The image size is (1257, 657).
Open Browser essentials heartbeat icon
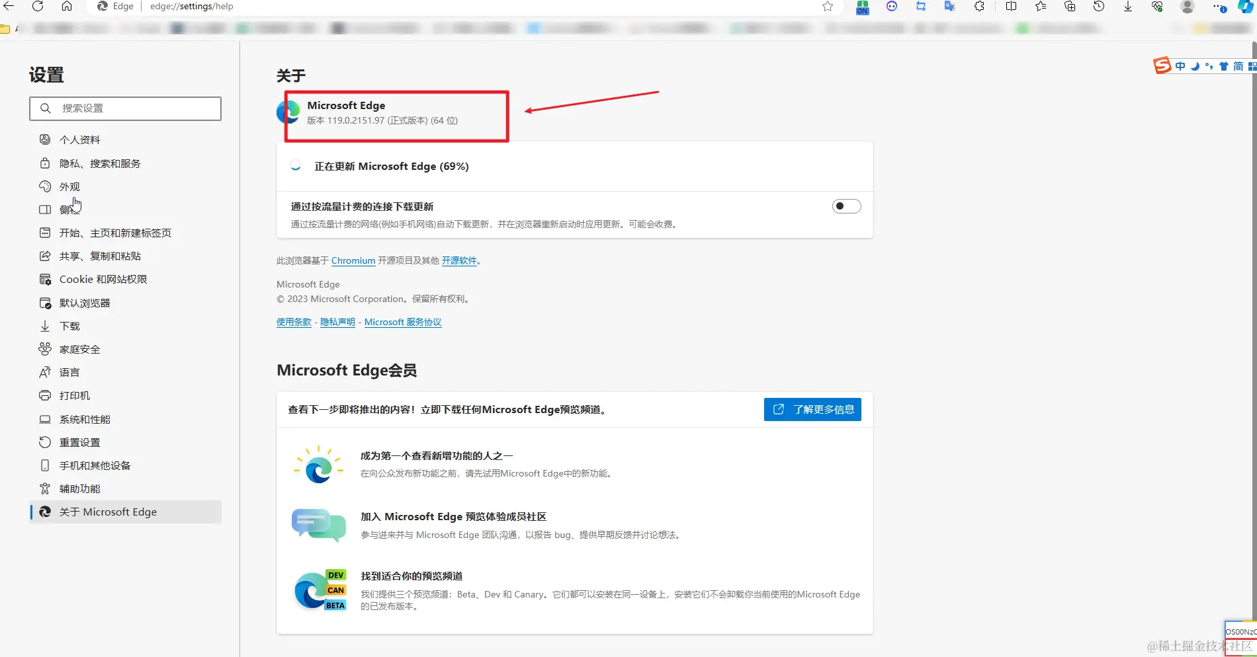point(1157,6)
